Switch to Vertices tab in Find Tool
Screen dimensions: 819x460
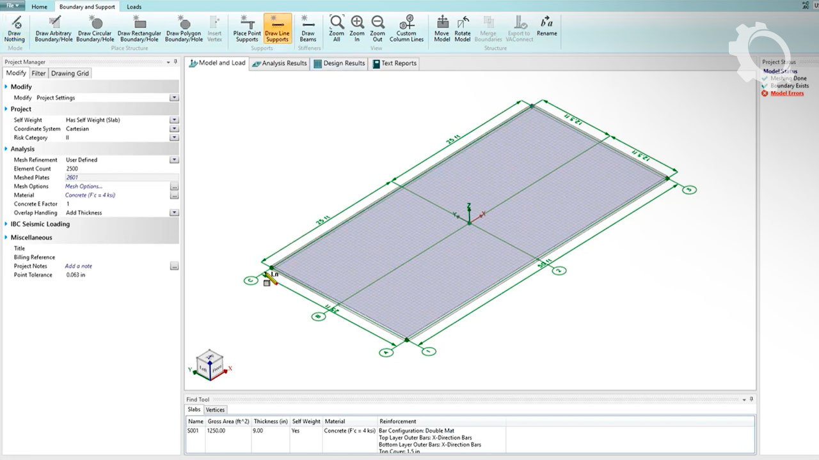[x=215, y=410]
